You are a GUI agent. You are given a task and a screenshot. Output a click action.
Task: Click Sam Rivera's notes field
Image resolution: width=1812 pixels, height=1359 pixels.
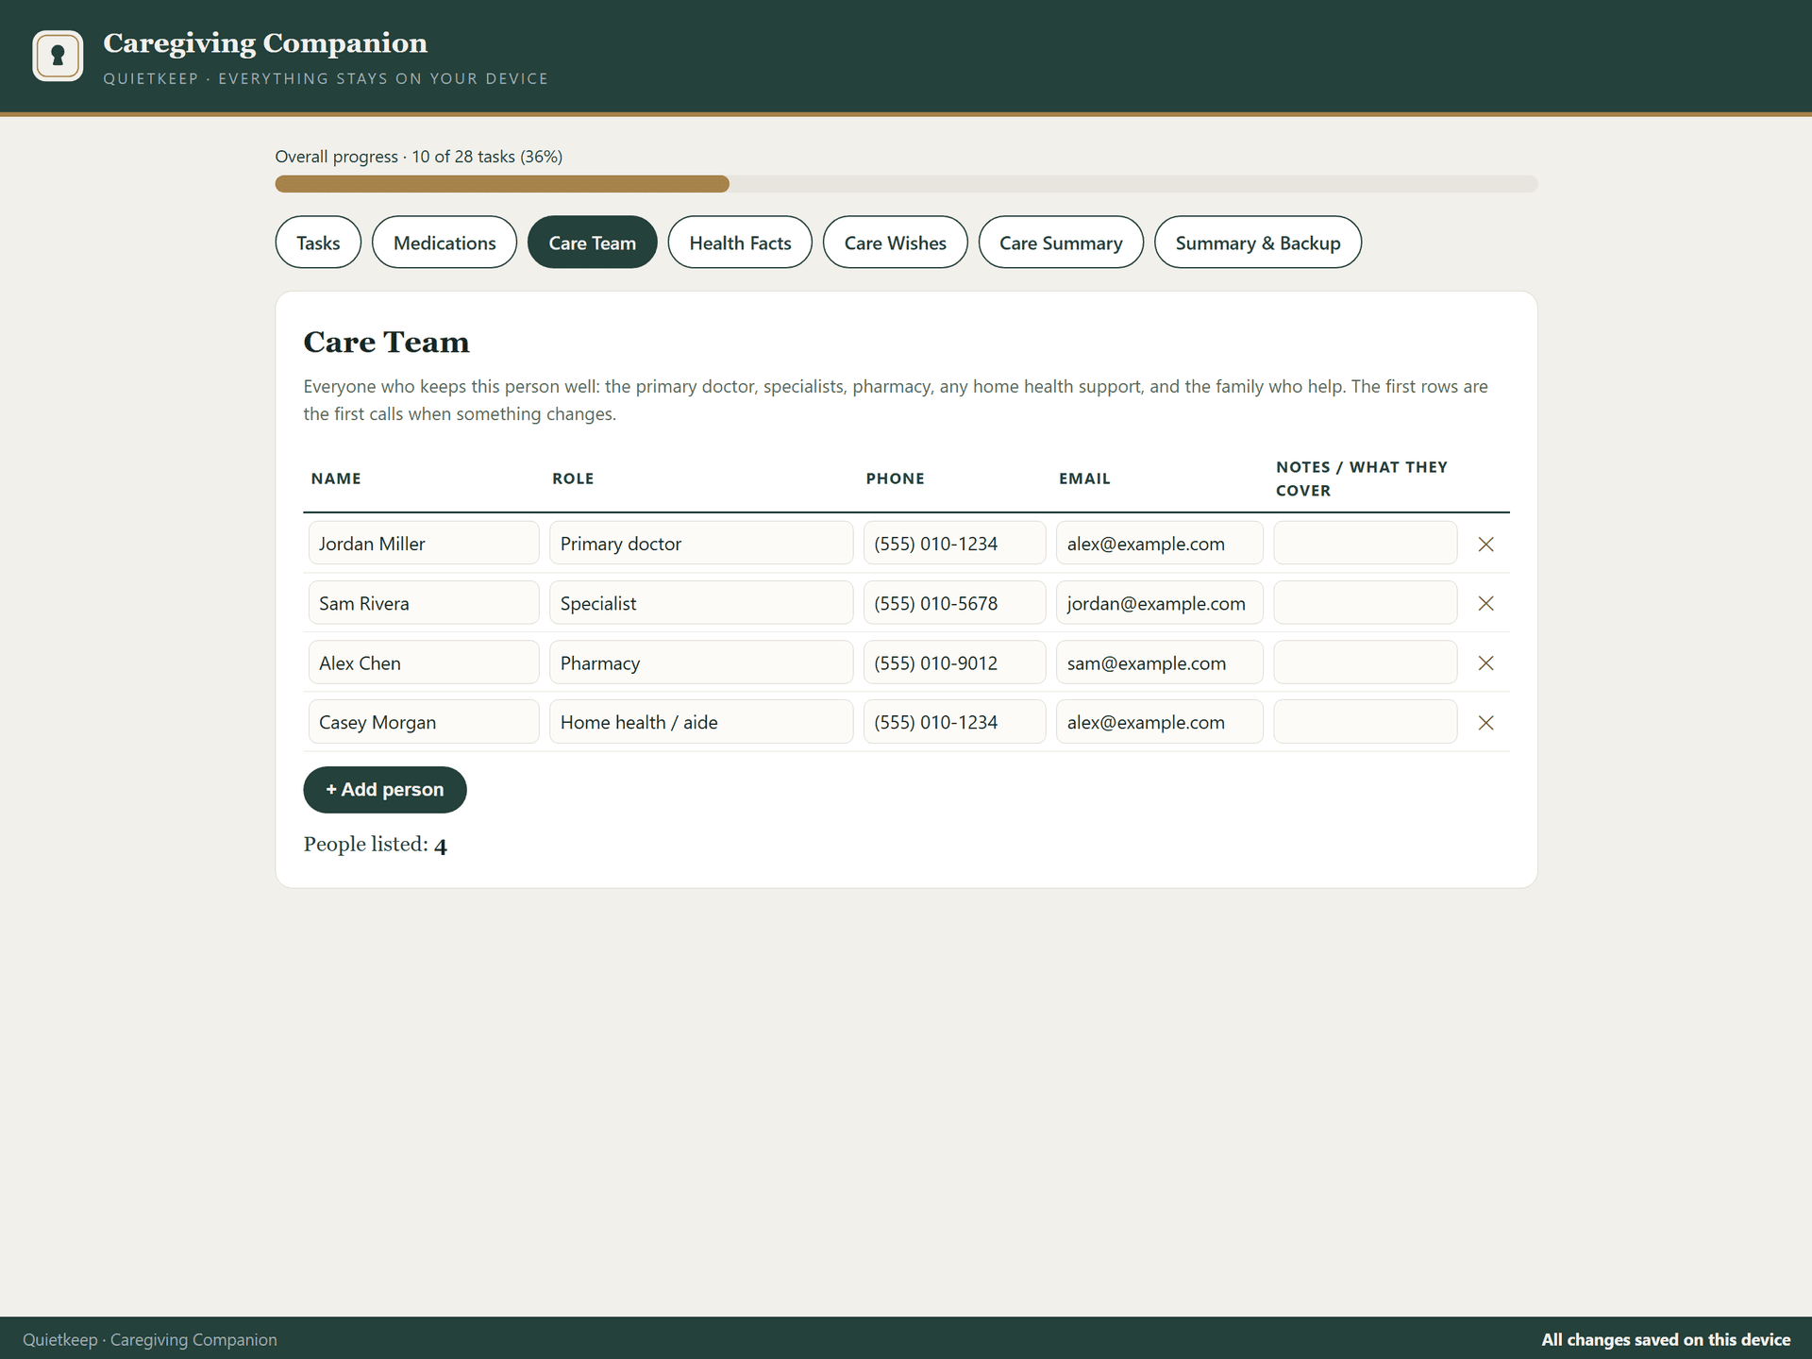[1366, 603]
